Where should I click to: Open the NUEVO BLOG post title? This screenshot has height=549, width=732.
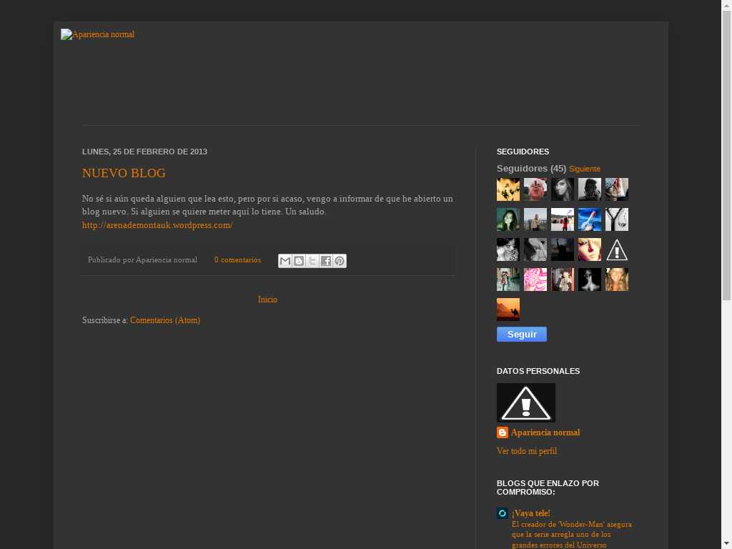(124, 173)
